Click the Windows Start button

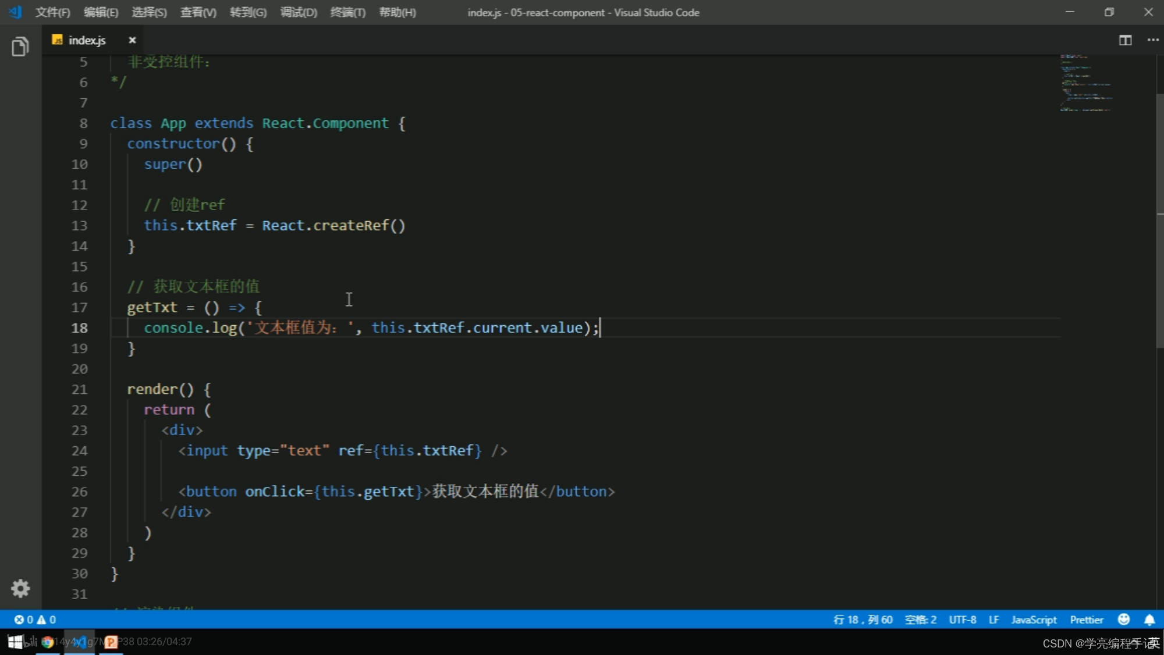click(15, 642)
